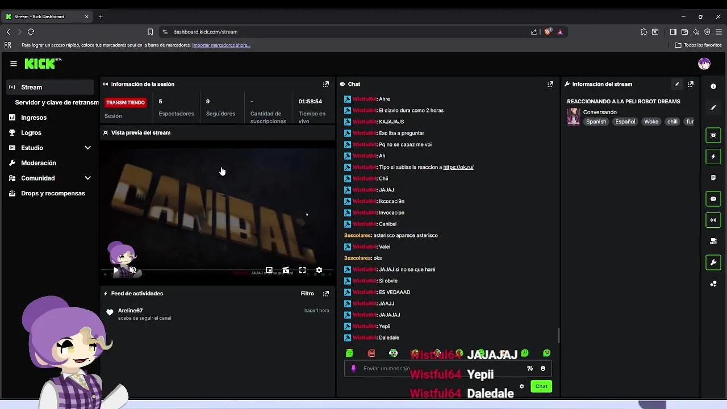Screen dimensions: 727x409
Task: Open the user profile avatar menu
Action: (x=704, y=64)
